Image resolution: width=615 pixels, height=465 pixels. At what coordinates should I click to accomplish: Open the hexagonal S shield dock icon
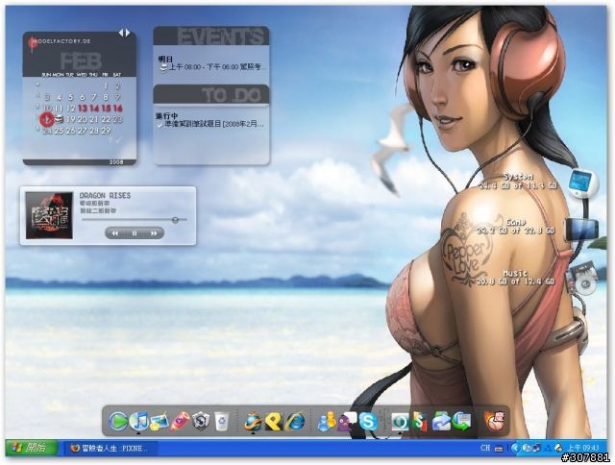pos(201,422)
